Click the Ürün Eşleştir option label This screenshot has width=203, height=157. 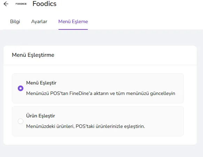click(40, 116)
